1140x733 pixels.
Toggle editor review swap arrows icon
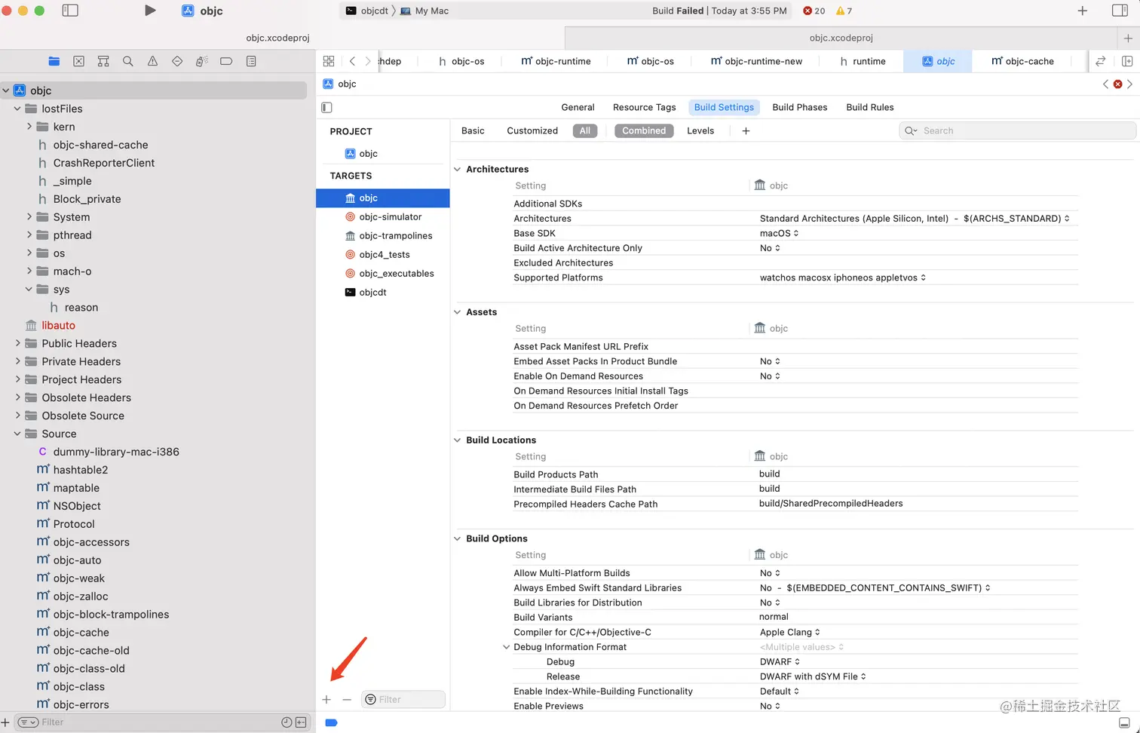(1101, 61)
